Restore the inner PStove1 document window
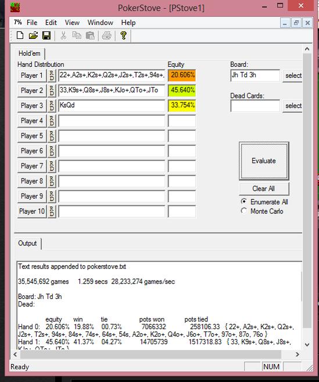This screenshot has width=319, height=382. pos(296,23)
